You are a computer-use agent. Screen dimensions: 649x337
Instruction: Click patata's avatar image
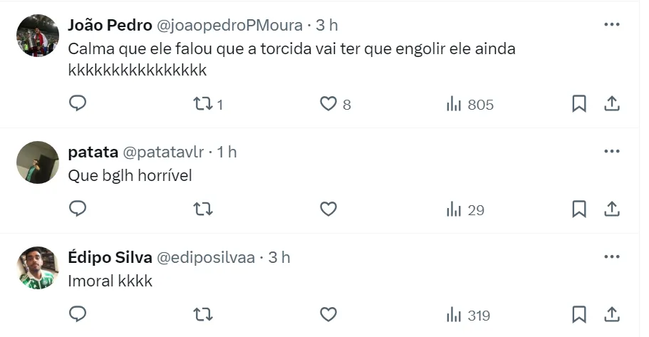coord(37,162)
